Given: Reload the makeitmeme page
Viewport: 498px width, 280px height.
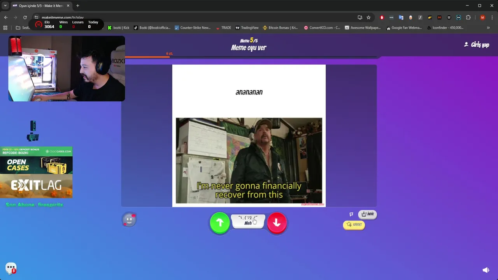Looking at the screenshot, I should pos(25,17).
